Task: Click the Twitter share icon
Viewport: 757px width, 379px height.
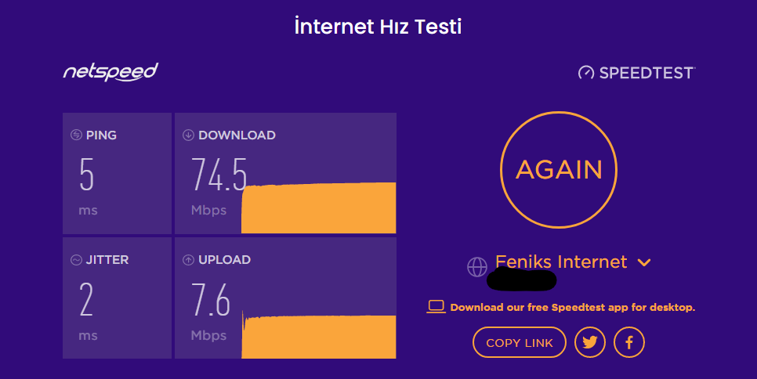Action: coord(590,342)
